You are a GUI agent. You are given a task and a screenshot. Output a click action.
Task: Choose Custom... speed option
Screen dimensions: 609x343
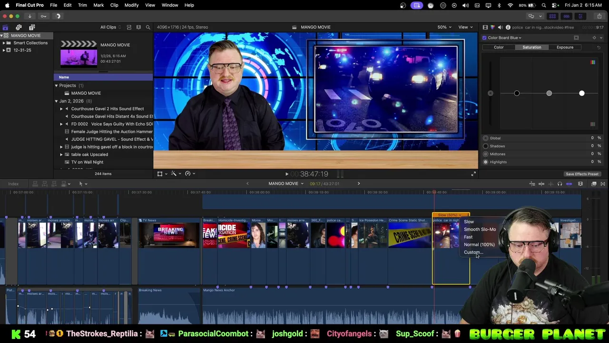pos(473,252)
